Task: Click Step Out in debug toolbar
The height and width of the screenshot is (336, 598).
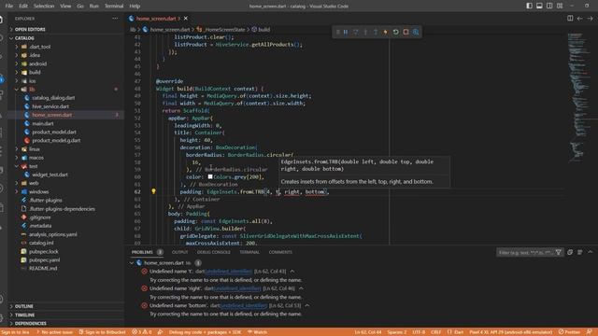Action: click(x=376, y=32)
